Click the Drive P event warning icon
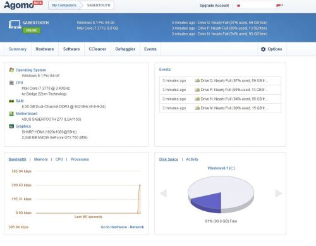This screenshot has width=316, height=246. point(197,90)
